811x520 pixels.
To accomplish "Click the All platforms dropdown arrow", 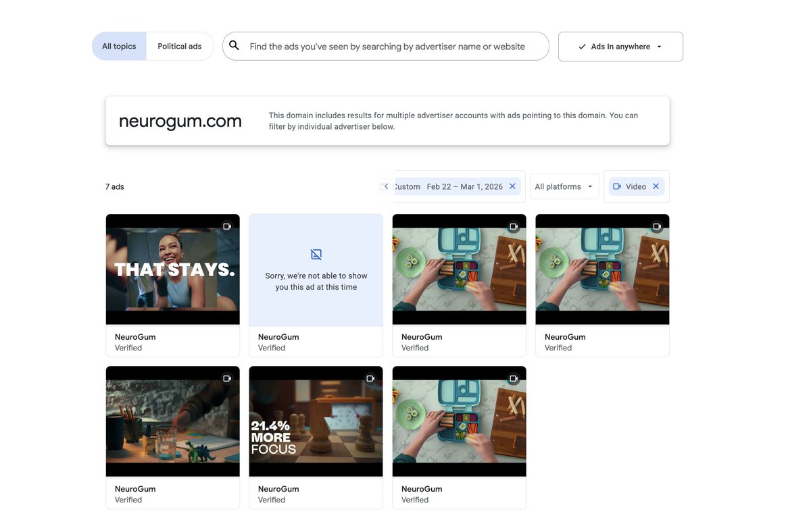I will [590, 186].
